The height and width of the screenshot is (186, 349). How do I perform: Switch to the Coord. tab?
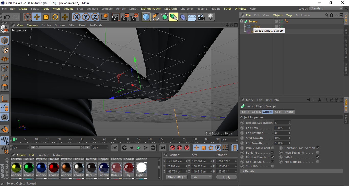256,112
